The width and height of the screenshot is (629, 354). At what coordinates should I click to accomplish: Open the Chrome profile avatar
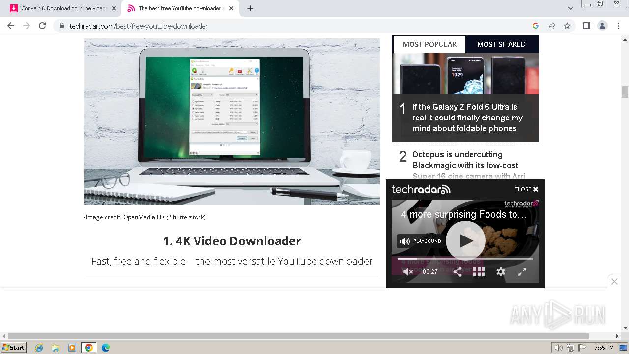tap(602, 26)
